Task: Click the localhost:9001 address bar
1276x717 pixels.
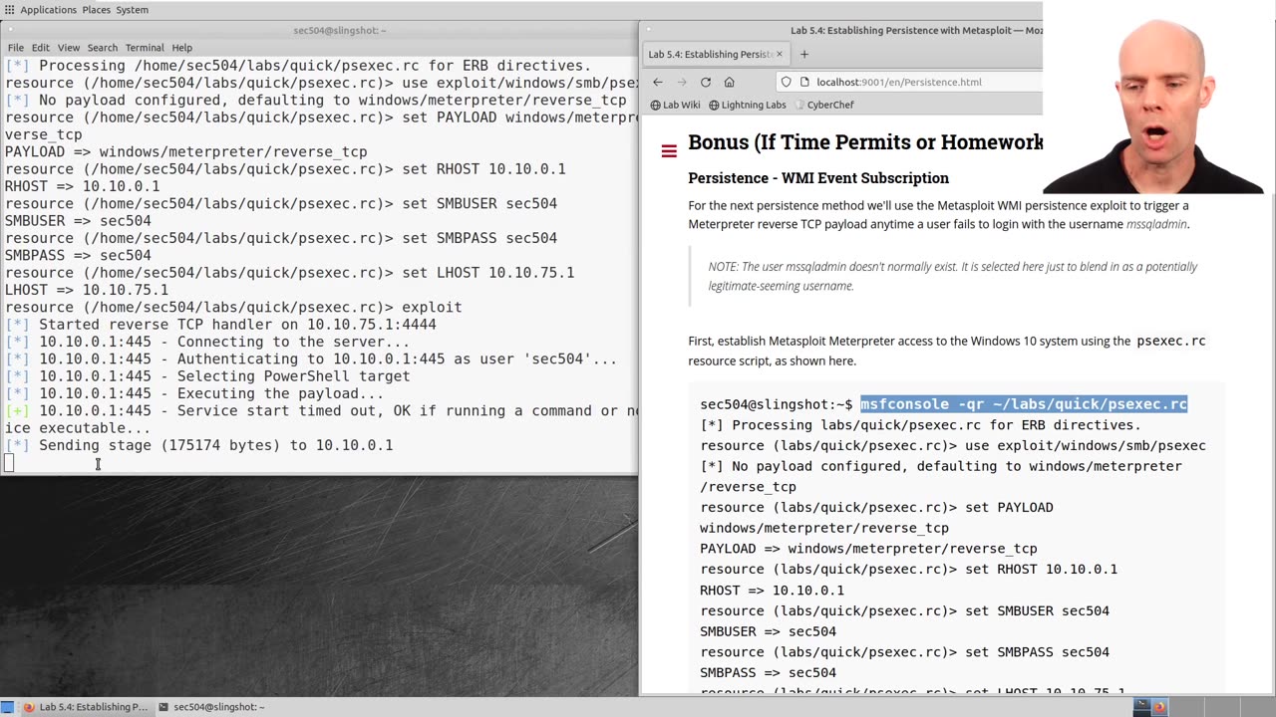Action: (x=907, y=82)
